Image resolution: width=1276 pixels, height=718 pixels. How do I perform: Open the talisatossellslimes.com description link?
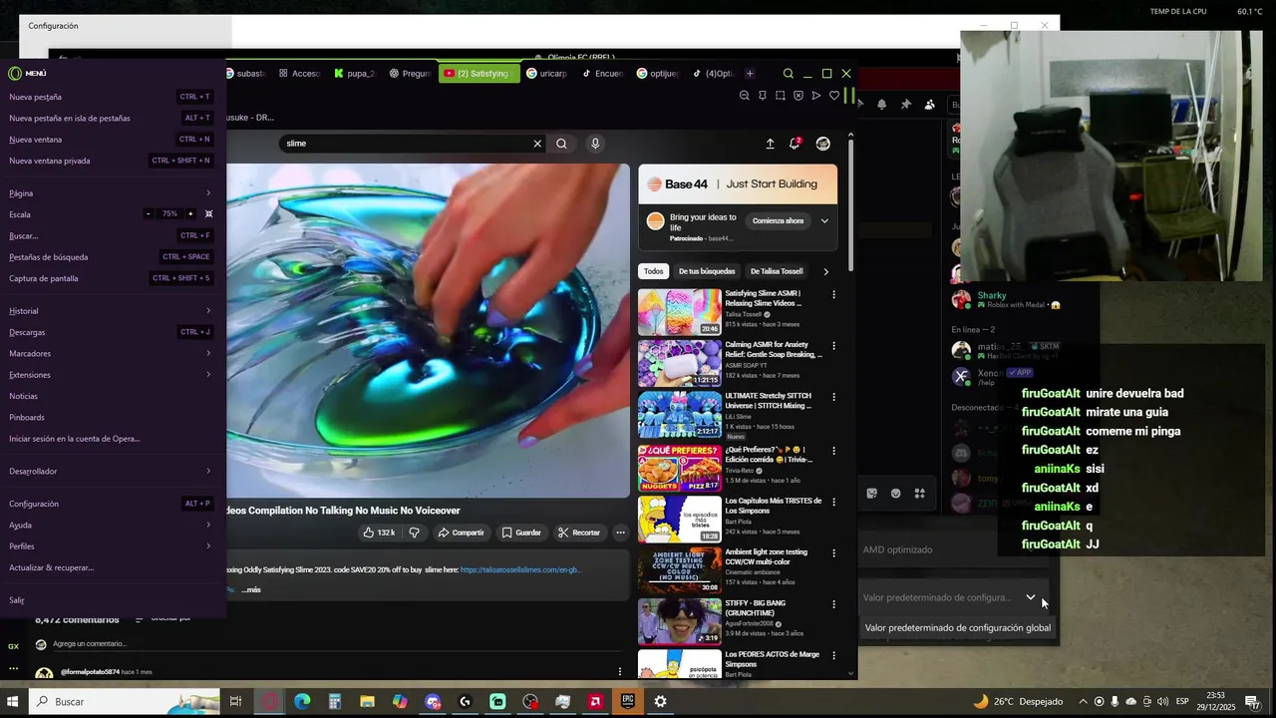(520, 570)
